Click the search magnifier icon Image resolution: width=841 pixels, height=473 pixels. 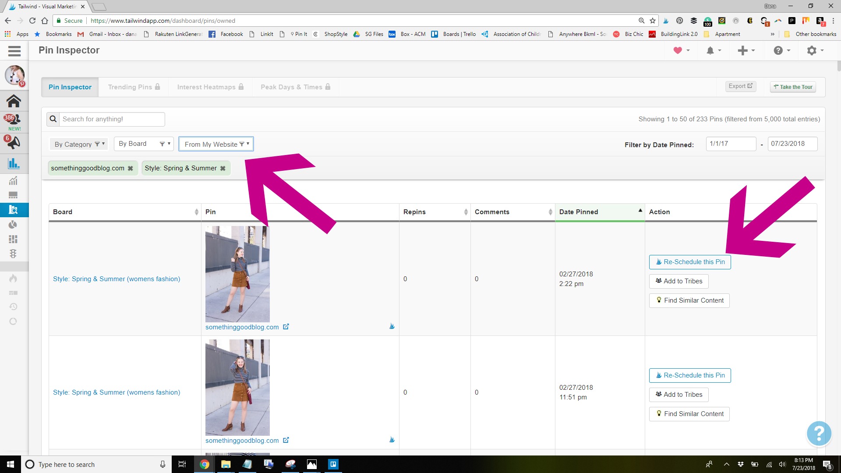tap(53, 119)
